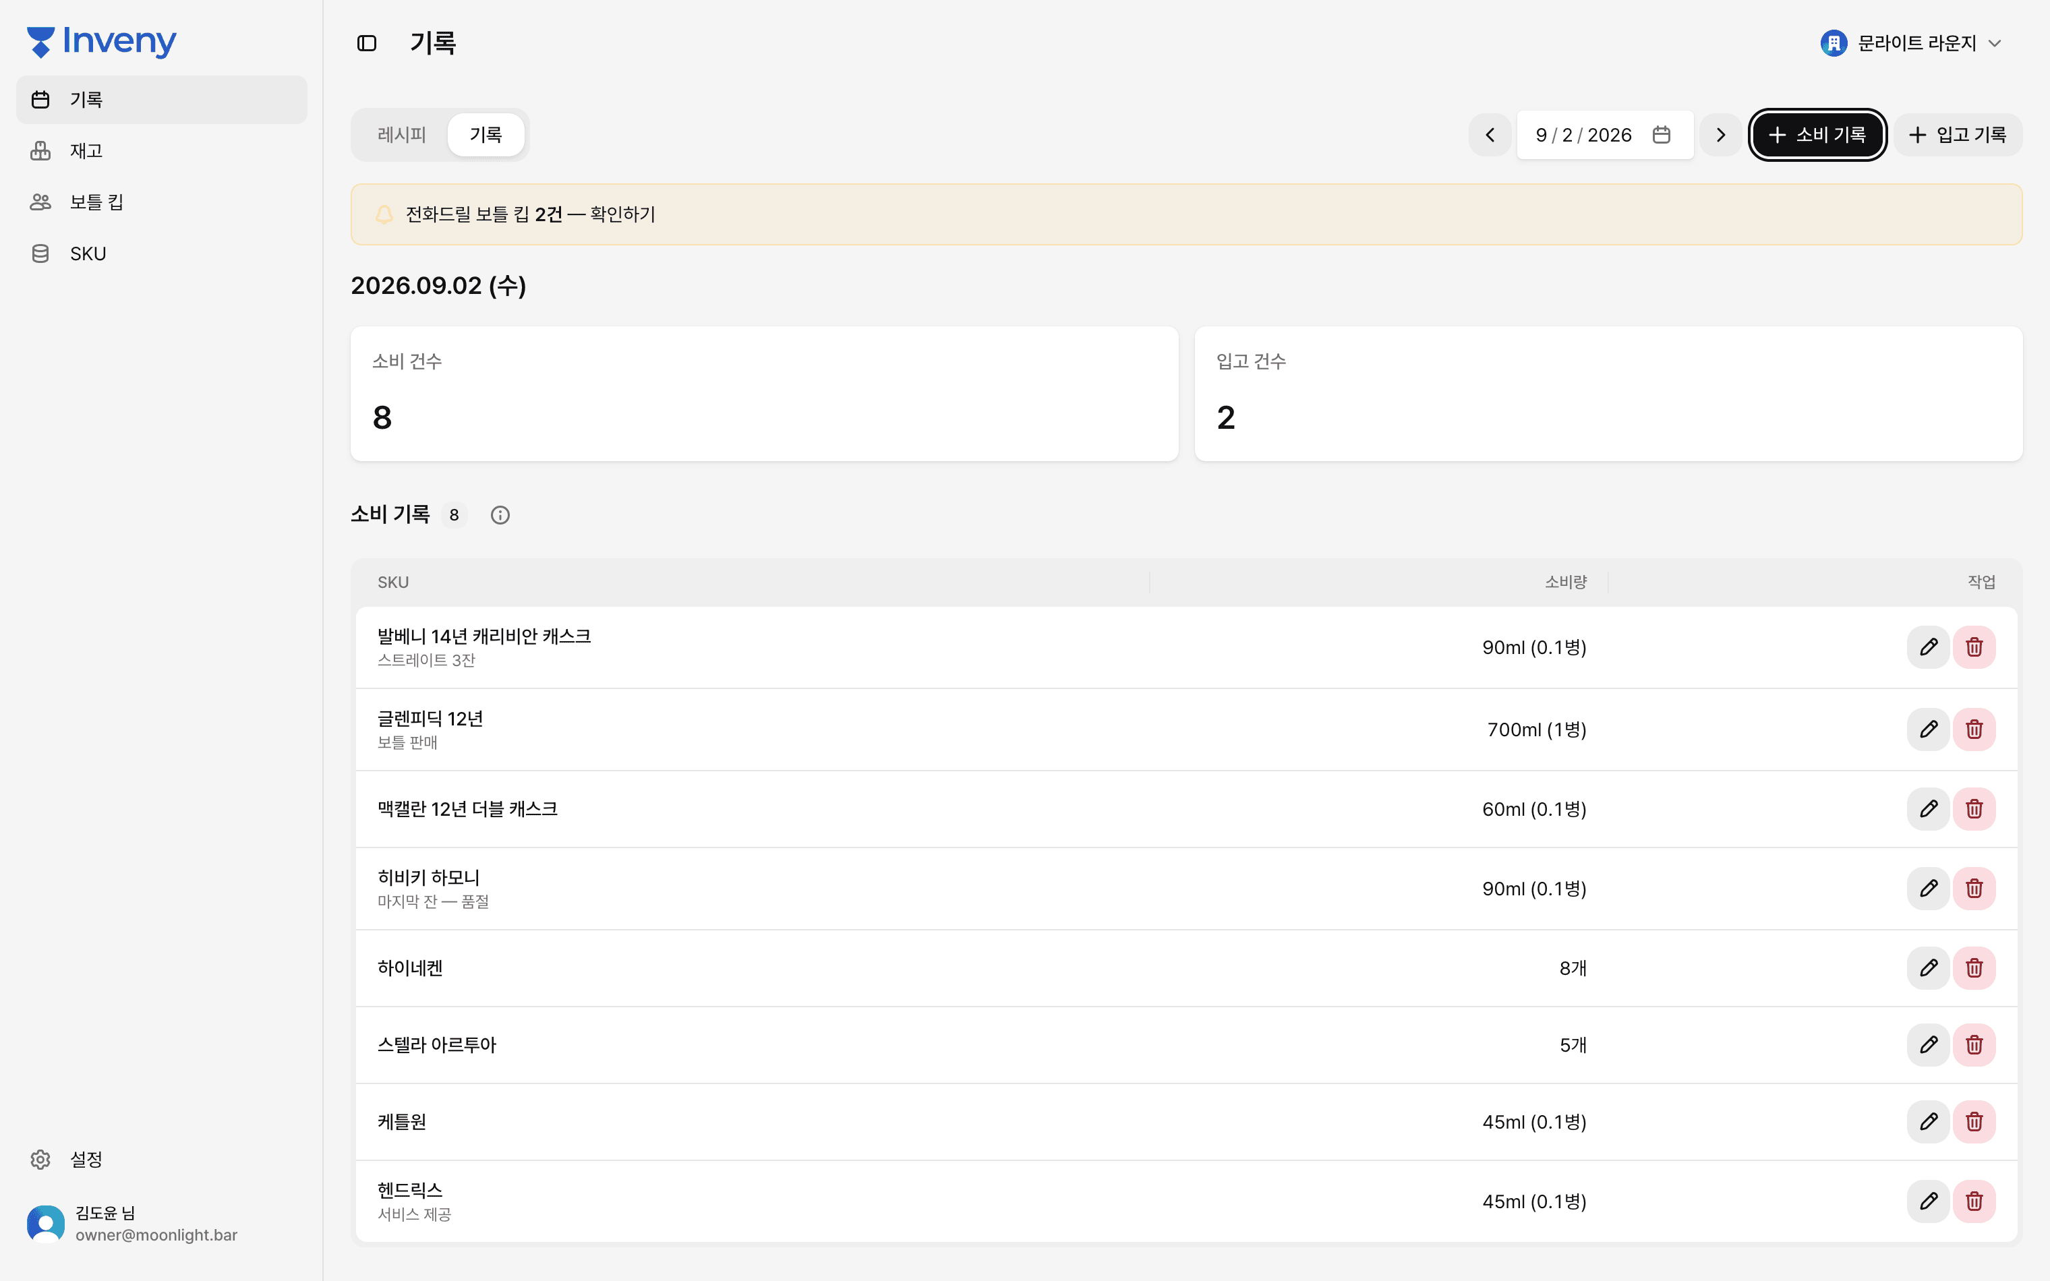
Task: Click the 9 / 2 / 2026 date field
Action: point(1604,135)
